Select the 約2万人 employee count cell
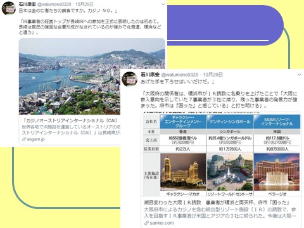The width and height of the screenshot is (304, 228). 183,149
